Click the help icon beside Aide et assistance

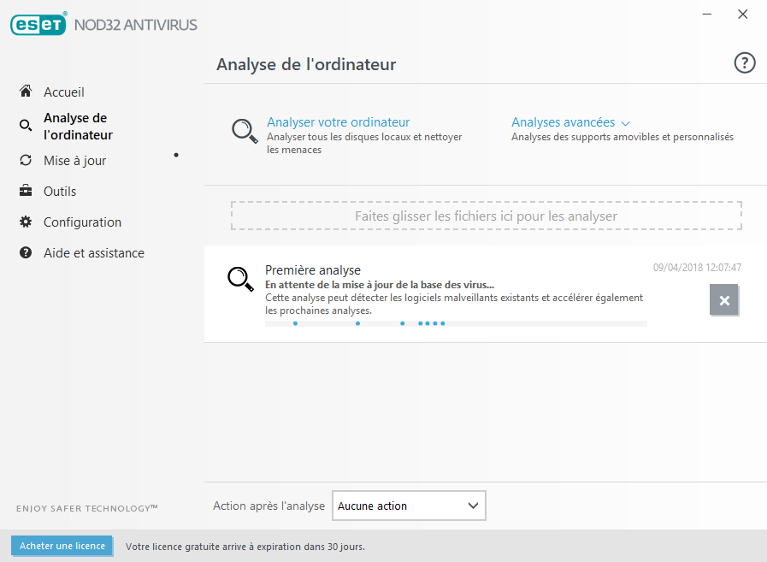(x=26, y=252)
